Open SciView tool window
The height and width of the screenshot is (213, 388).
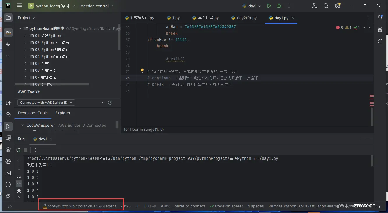(380, 41)
